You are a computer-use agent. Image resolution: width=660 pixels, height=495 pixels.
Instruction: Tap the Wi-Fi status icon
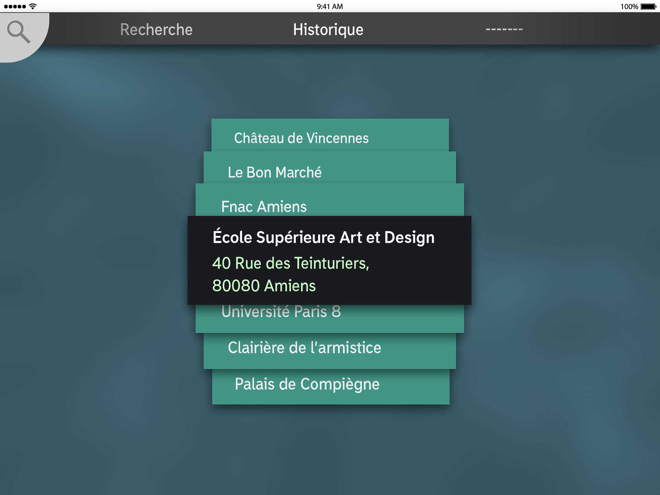click(33, 6)
